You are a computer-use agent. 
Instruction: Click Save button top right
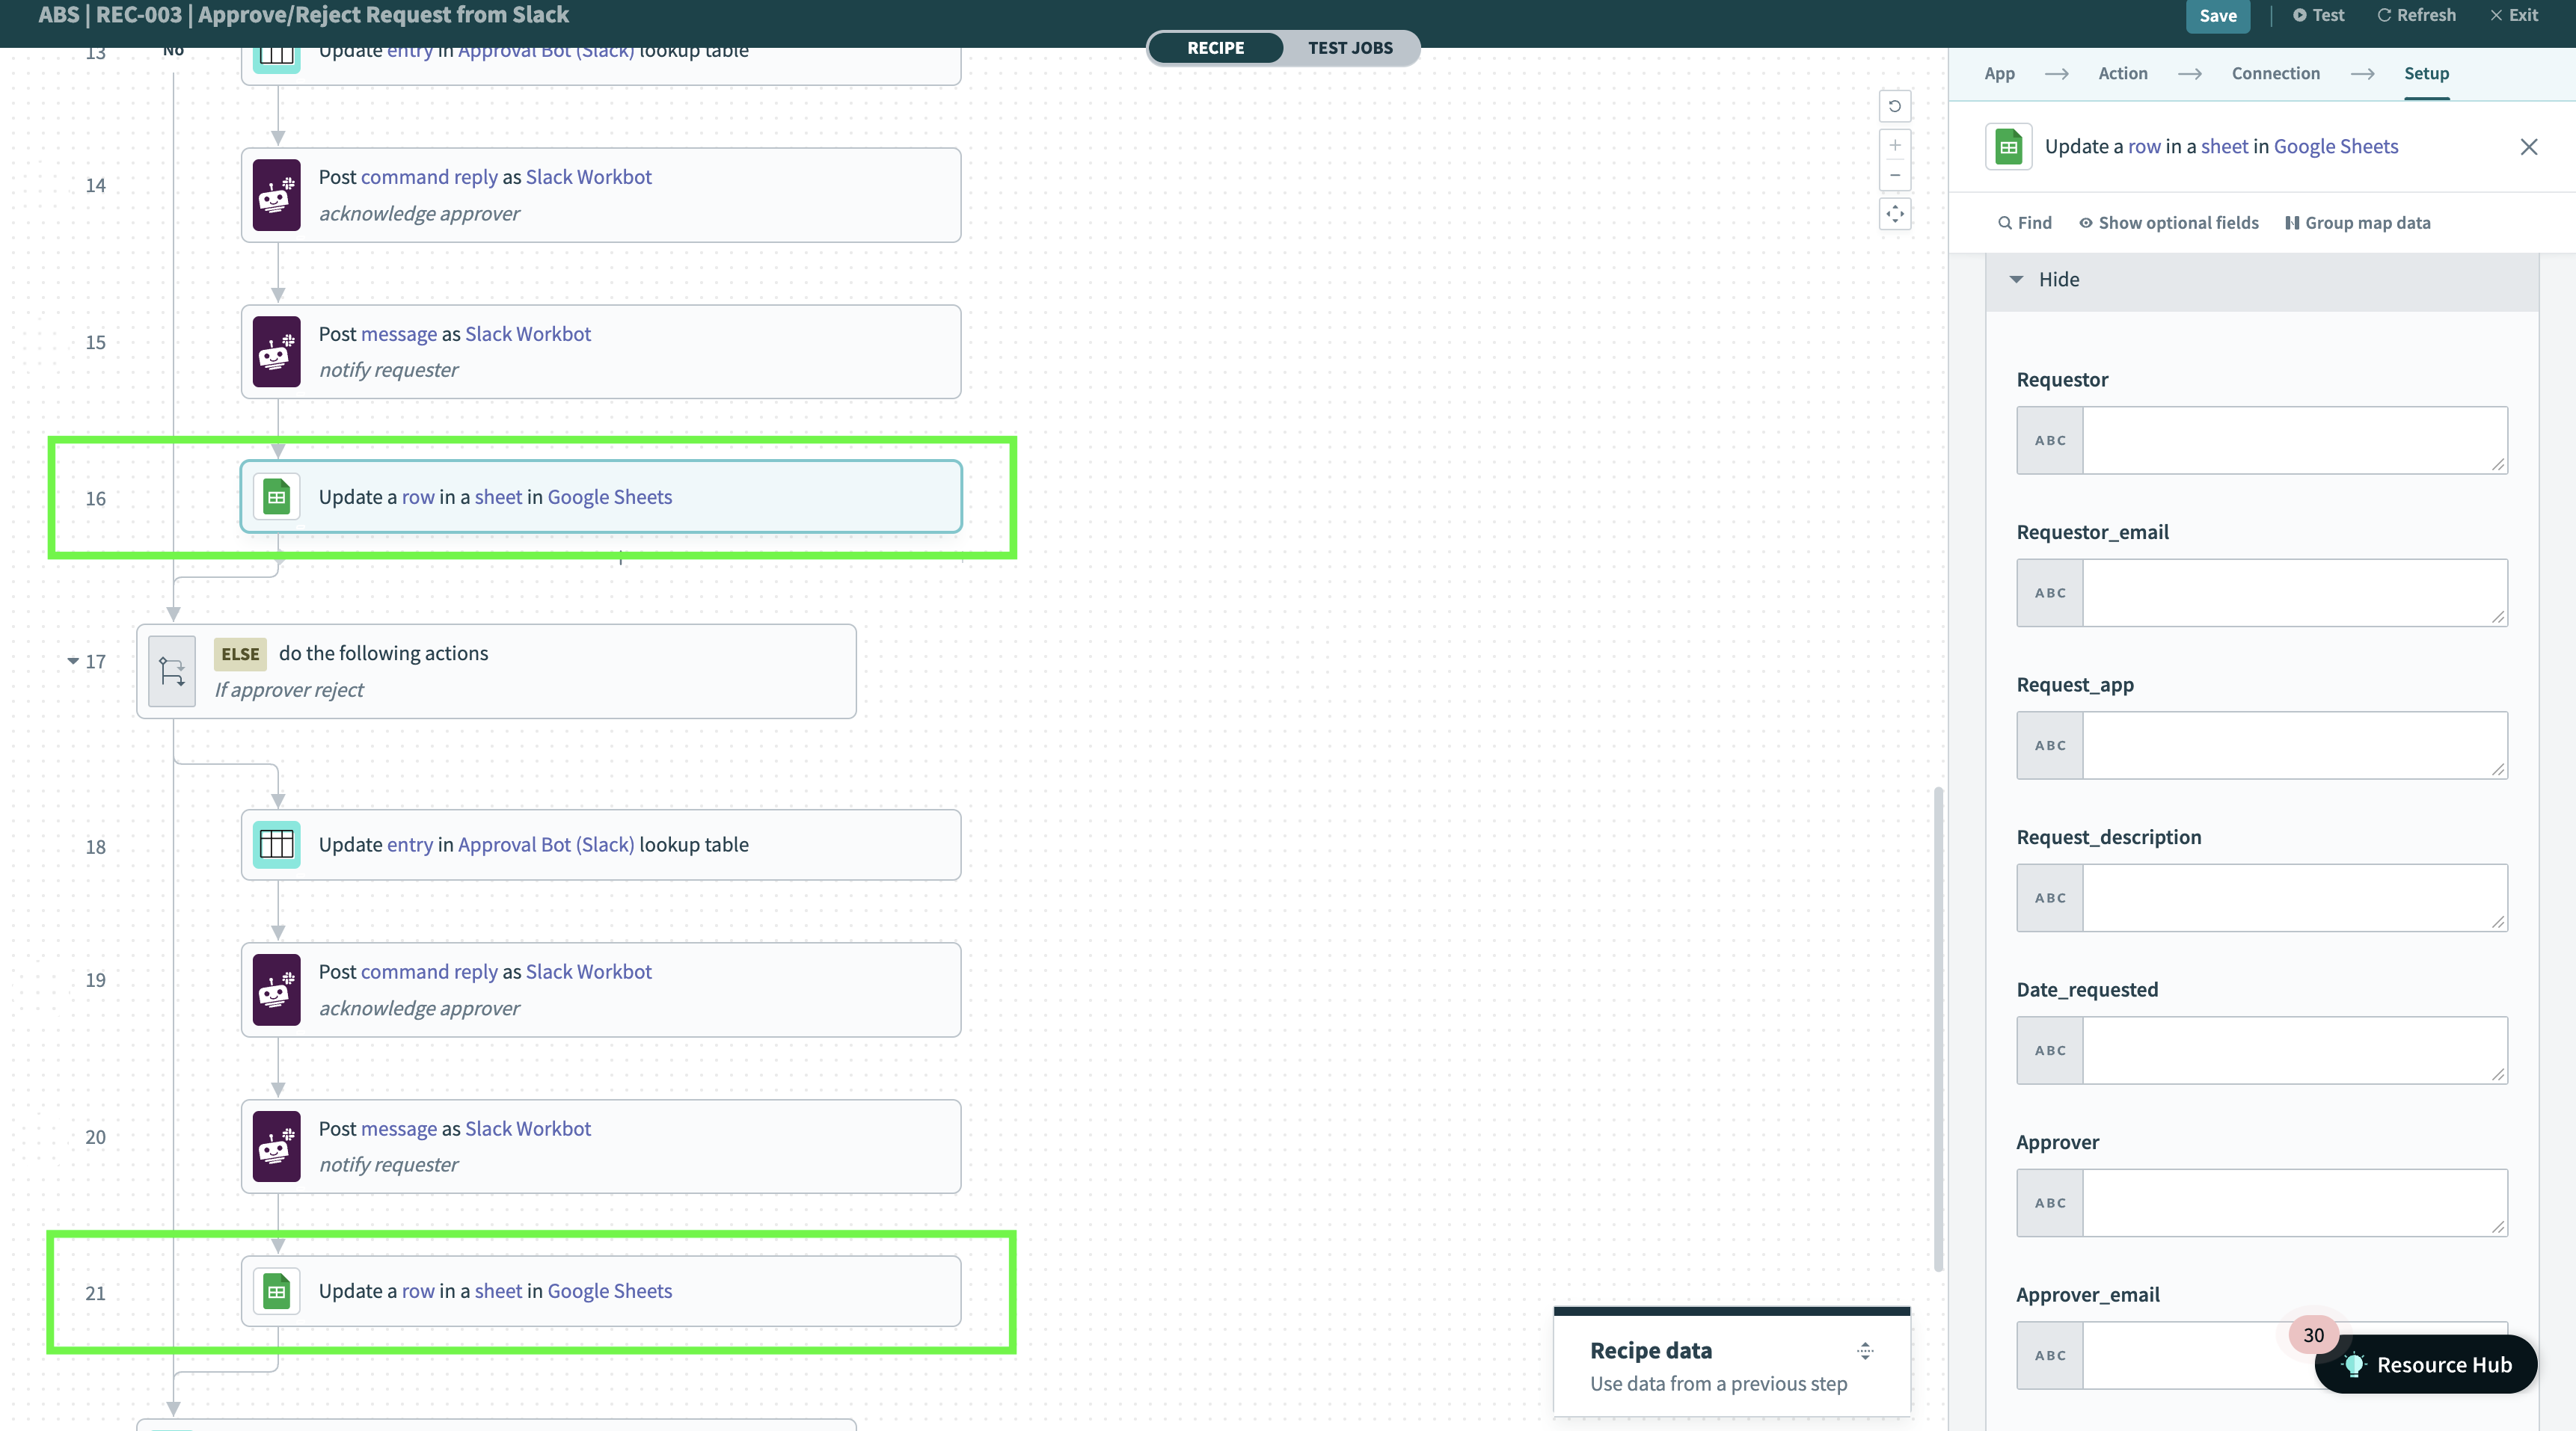pyautogui.click(x=2218, y=16)
